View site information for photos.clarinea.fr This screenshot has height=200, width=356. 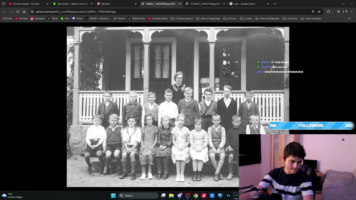pyautogui.click(x=32, y=12)
